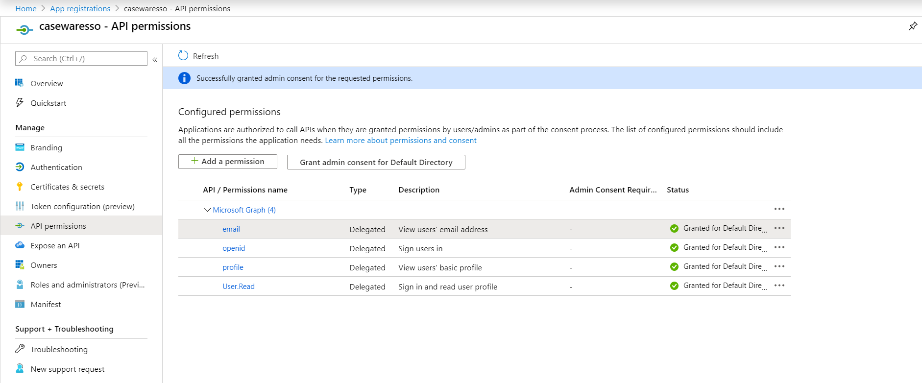This screenshot has width=922, height=383.
Task: Click the Certificates & secrets key icon
Action: click(20, 187)
